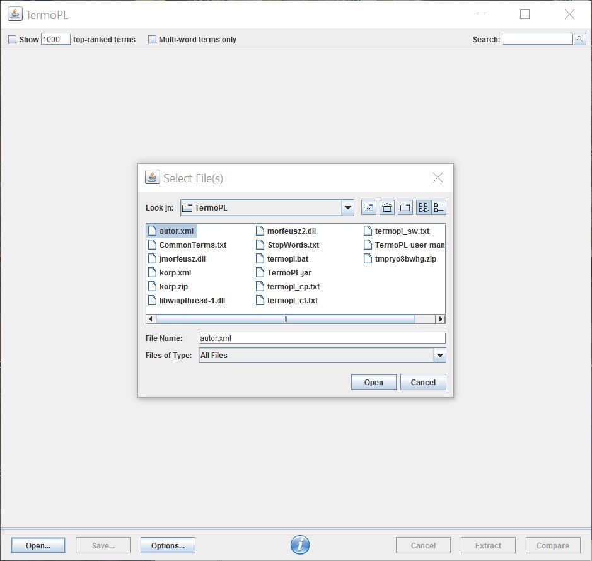This screenshot has width=592, height=561.
Task: Click the Open... button in main window
Action: coord(38,545)
